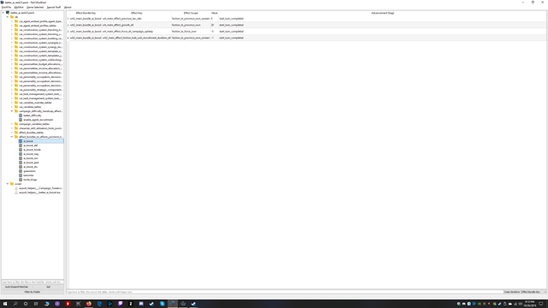The height and width of the screenshot is (308, 548).
Task: Open the Windows notification center
Action: coord(541,304)
